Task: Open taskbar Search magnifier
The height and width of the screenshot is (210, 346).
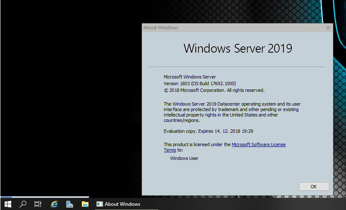Action: coord(23,204)
